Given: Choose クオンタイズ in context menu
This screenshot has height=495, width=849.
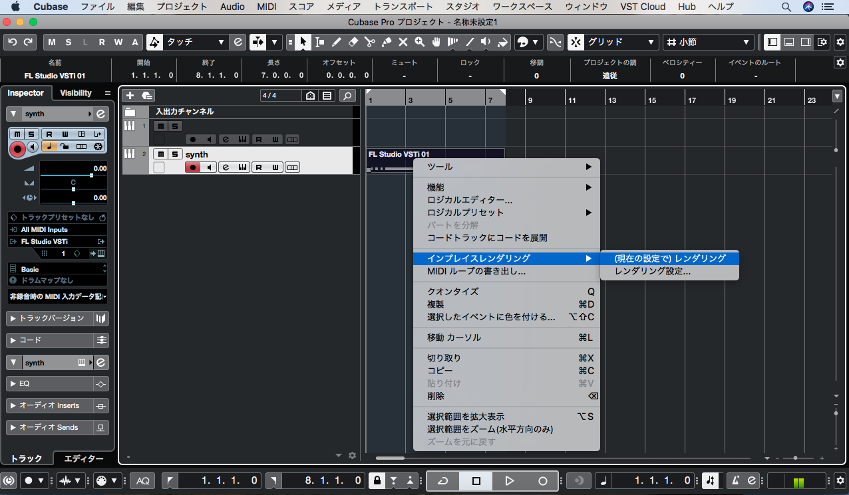Looking at the screenshot, I should click(x=506, y=292).
